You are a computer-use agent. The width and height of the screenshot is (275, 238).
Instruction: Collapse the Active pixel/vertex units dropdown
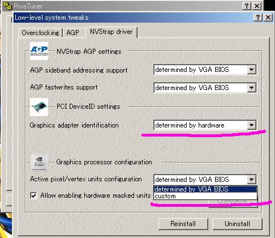point(252,180)
